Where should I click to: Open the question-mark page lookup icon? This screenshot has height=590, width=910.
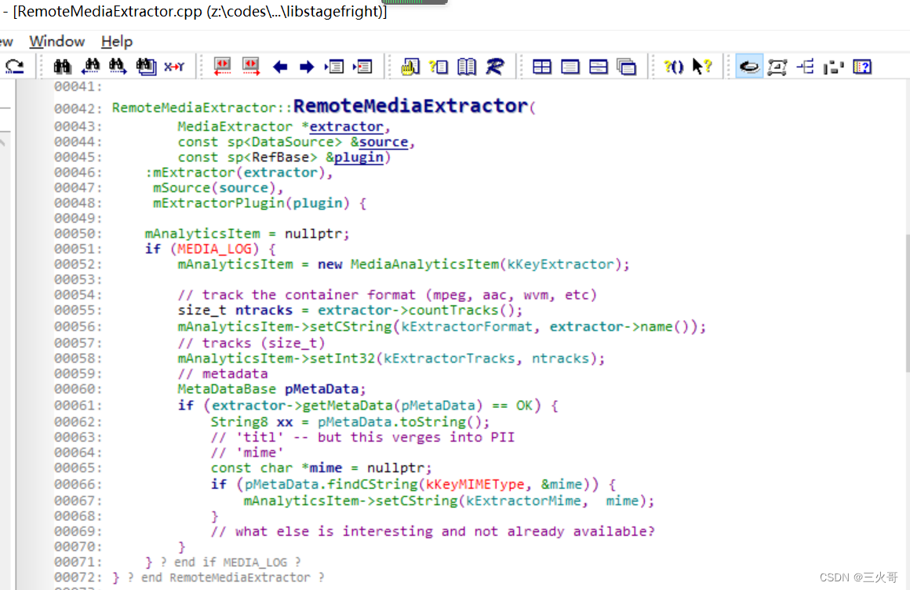439,67
